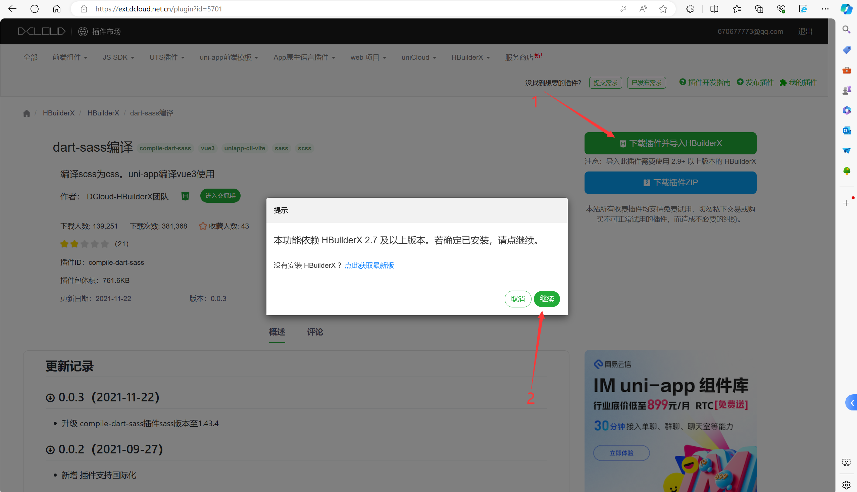Viewport: 857px width, 492px height.
Task: Click the browser address bar URL
Action: (159, 9)
